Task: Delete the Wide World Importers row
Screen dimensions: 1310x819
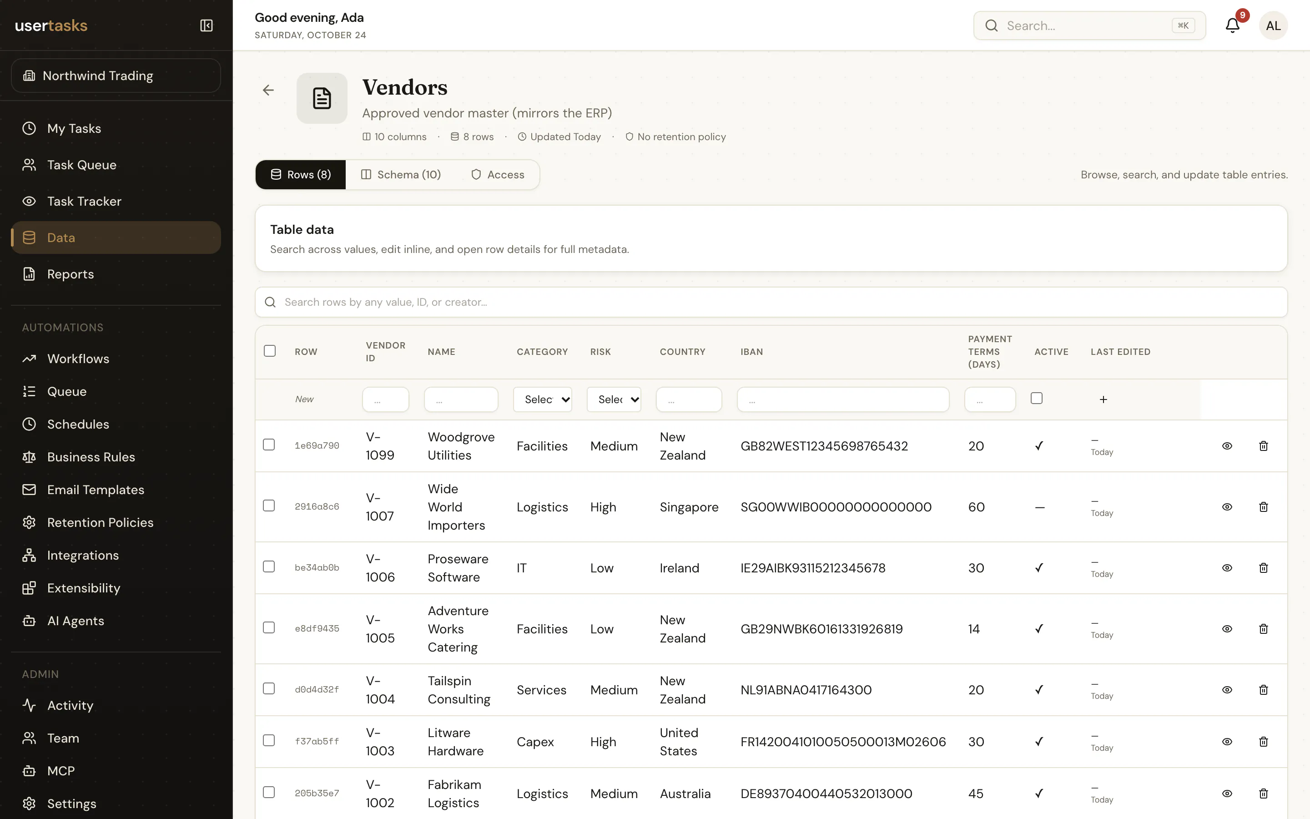Action: coord(1264,507)
